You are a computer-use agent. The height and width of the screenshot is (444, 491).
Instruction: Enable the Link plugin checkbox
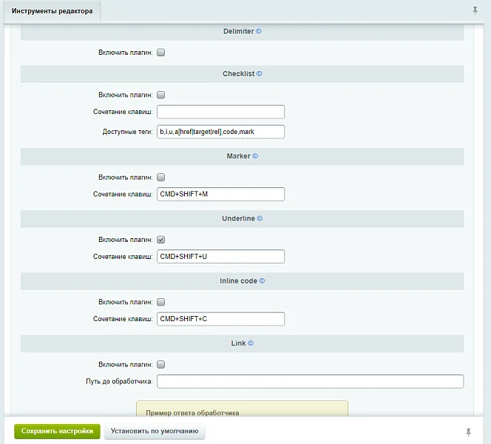point(161,364)
